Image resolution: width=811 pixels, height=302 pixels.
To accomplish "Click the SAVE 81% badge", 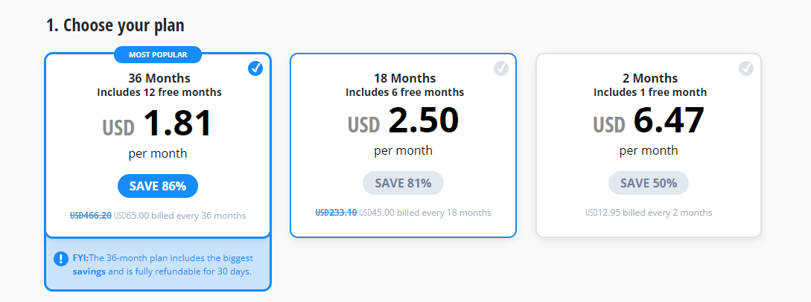I will (x=403, y=183).
